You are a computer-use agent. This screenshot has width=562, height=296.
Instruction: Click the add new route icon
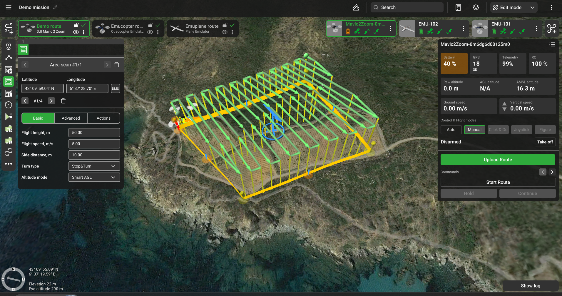9,28
